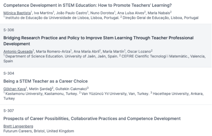Open author link Gökhan Kaya

tap(14, 89)
